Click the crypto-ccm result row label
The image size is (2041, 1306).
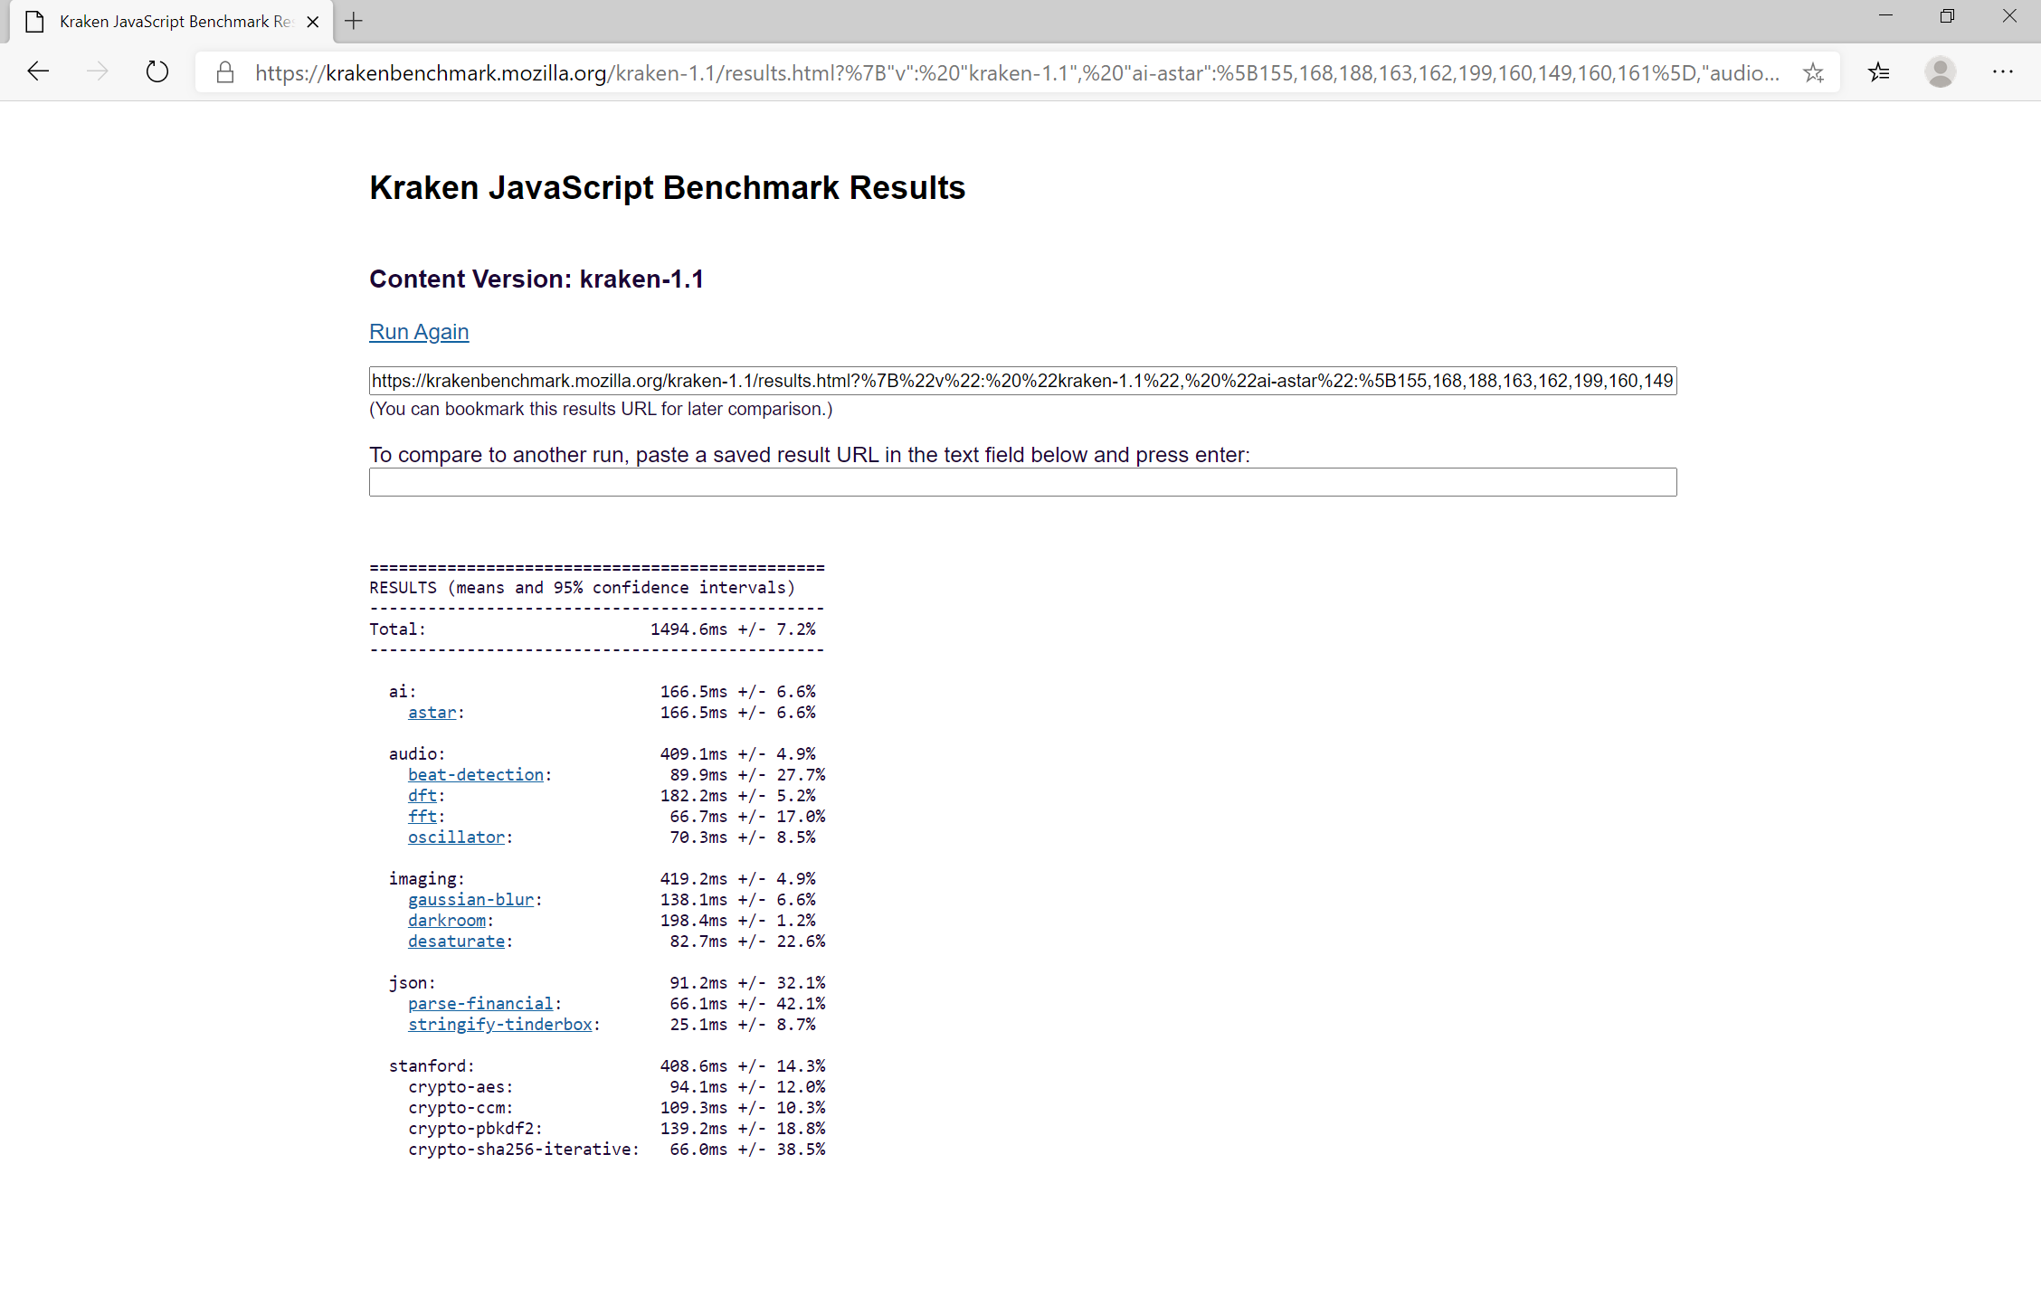click(x=460, y=1108)
